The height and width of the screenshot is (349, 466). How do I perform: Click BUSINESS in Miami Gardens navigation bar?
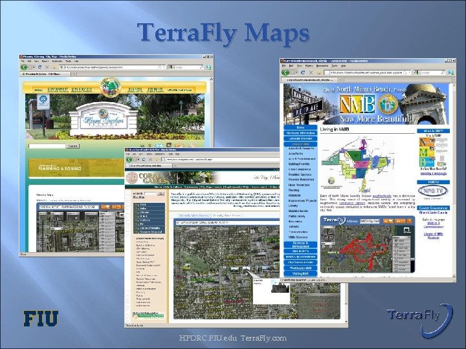coord(135,90)
